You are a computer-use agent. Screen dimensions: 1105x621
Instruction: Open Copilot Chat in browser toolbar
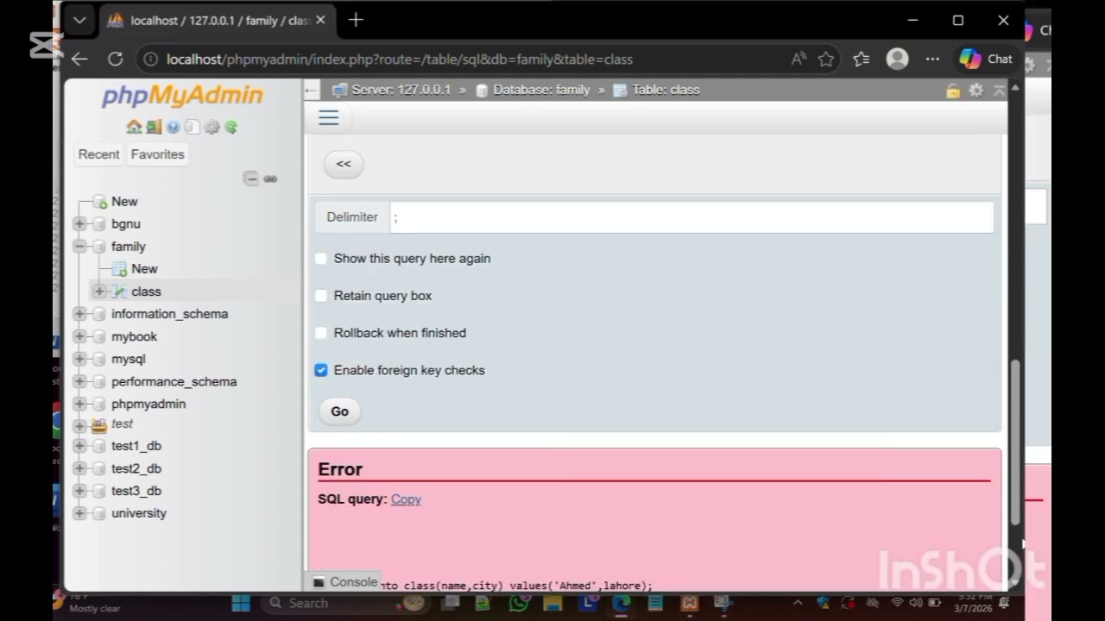pos(986,59)
